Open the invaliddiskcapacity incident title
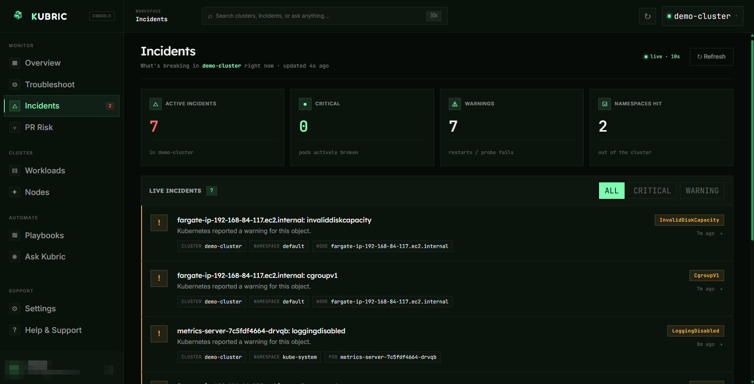 point(274,220)
